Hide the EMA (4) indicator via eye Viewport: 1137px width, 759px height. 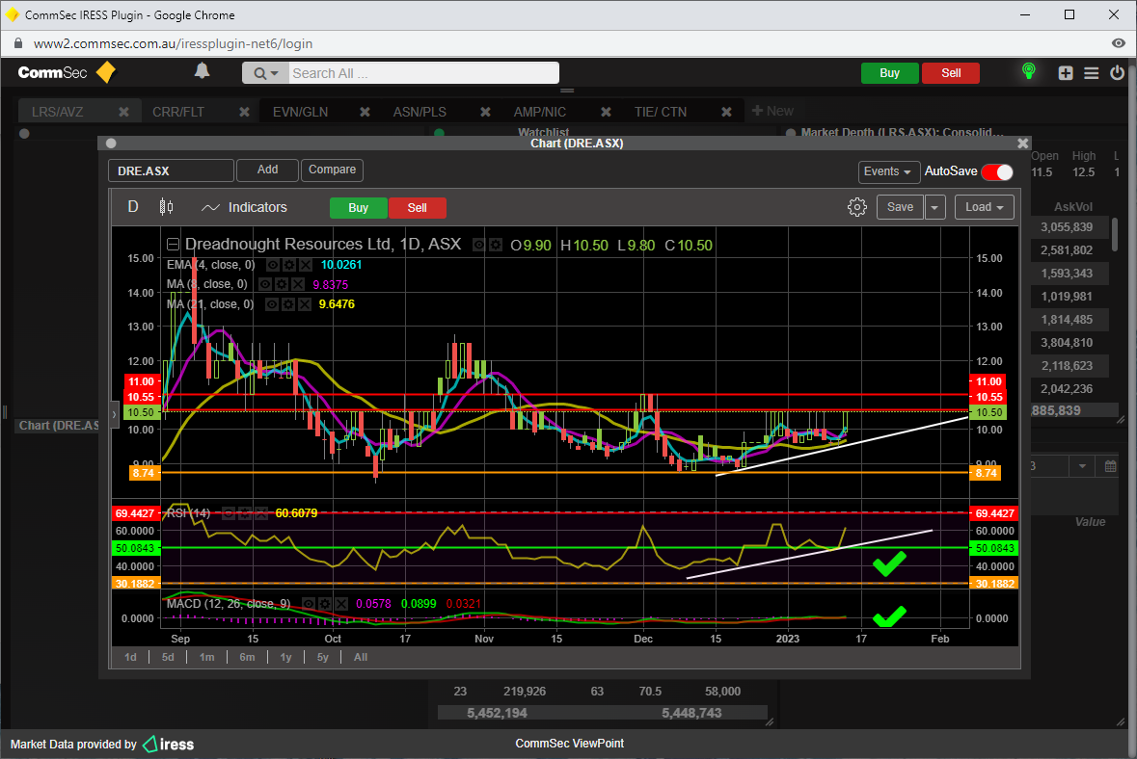point(273,265)
